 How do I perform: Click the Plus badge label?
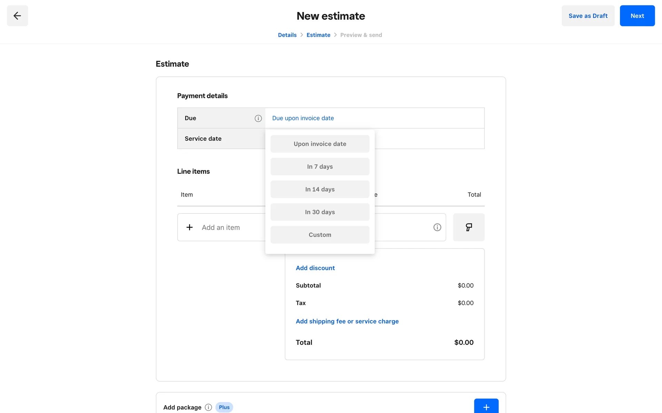coord(224,407)
